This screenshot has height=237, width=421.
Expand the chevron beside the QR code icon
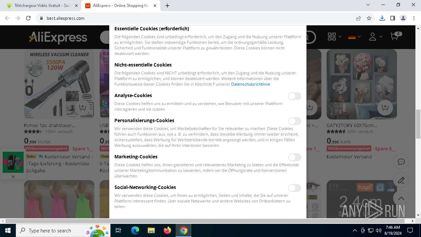click(x=340, y=37)
